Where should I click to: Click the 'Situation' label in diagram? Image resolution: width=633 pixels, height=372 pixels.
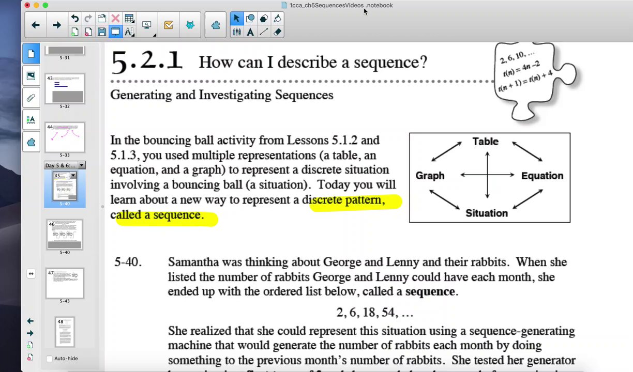pyautogui.click(x=487, y=213)
